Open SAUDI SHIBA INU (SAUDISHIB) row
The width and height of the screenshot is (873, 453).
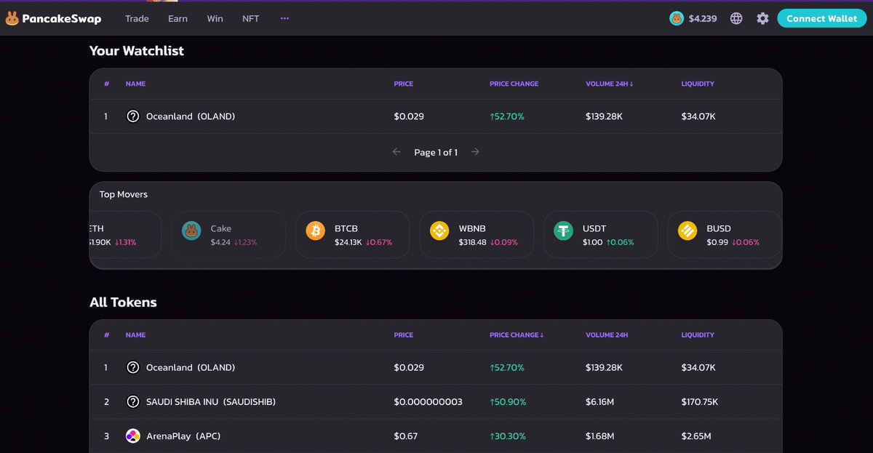click(x=436, y=402)
